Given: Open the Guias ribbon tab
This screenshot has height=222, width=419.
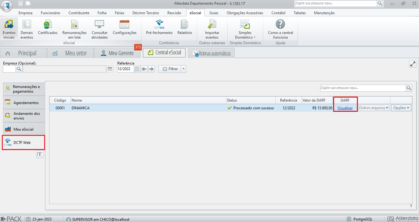Looking at the screenshot, I should point(214,13).
